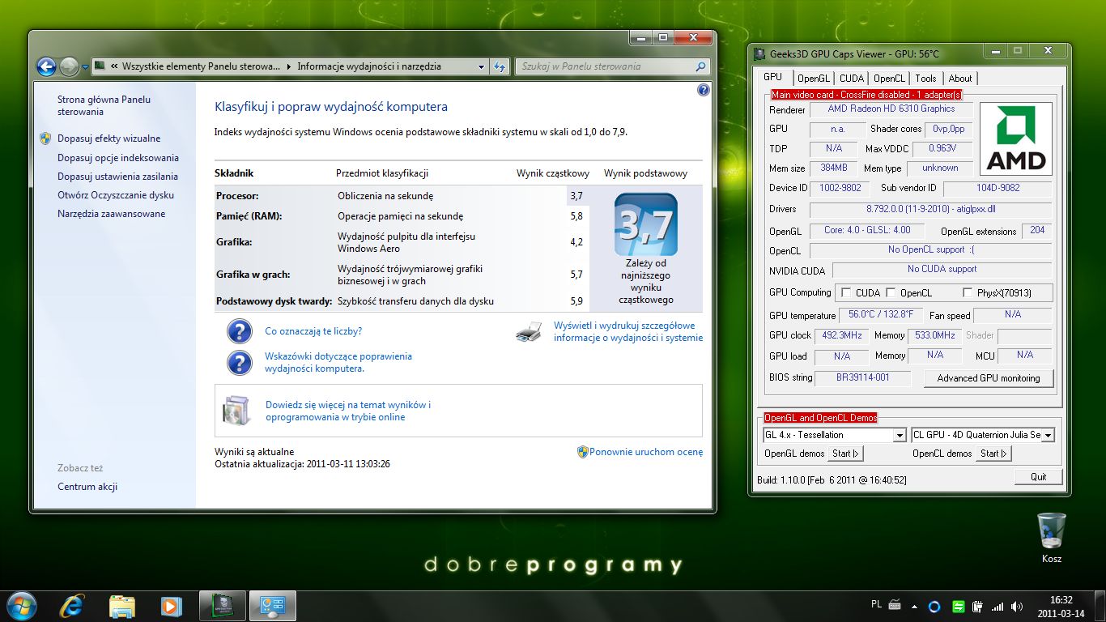Open Windows Media Player from taskbar

pos(171,606)
